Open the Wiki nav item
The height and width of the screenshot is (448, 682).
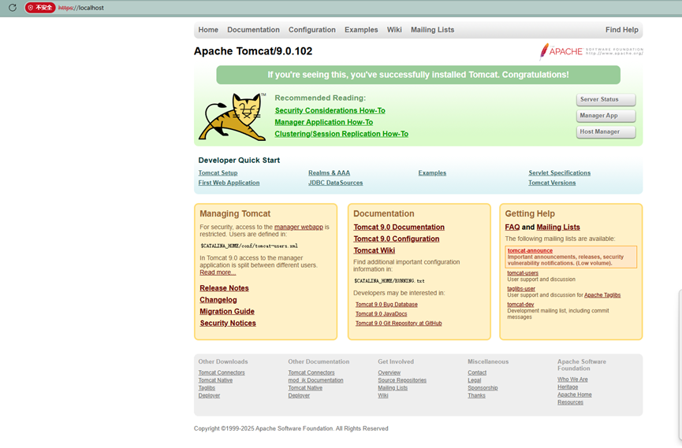(x=394, y=30)
